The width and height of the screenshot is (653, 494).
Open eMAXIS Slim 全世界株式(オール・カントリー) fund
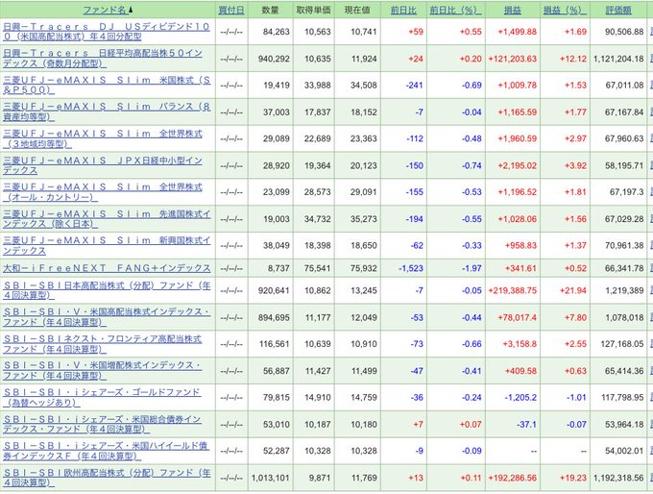[103, 192]
